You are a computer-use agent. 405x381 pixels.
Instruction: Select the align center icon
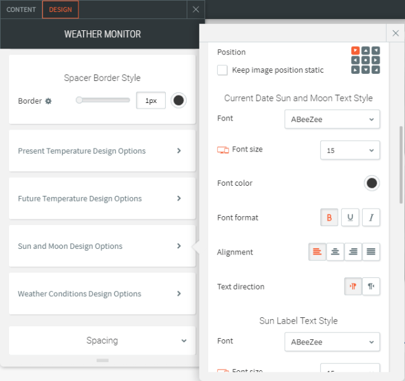335,252
